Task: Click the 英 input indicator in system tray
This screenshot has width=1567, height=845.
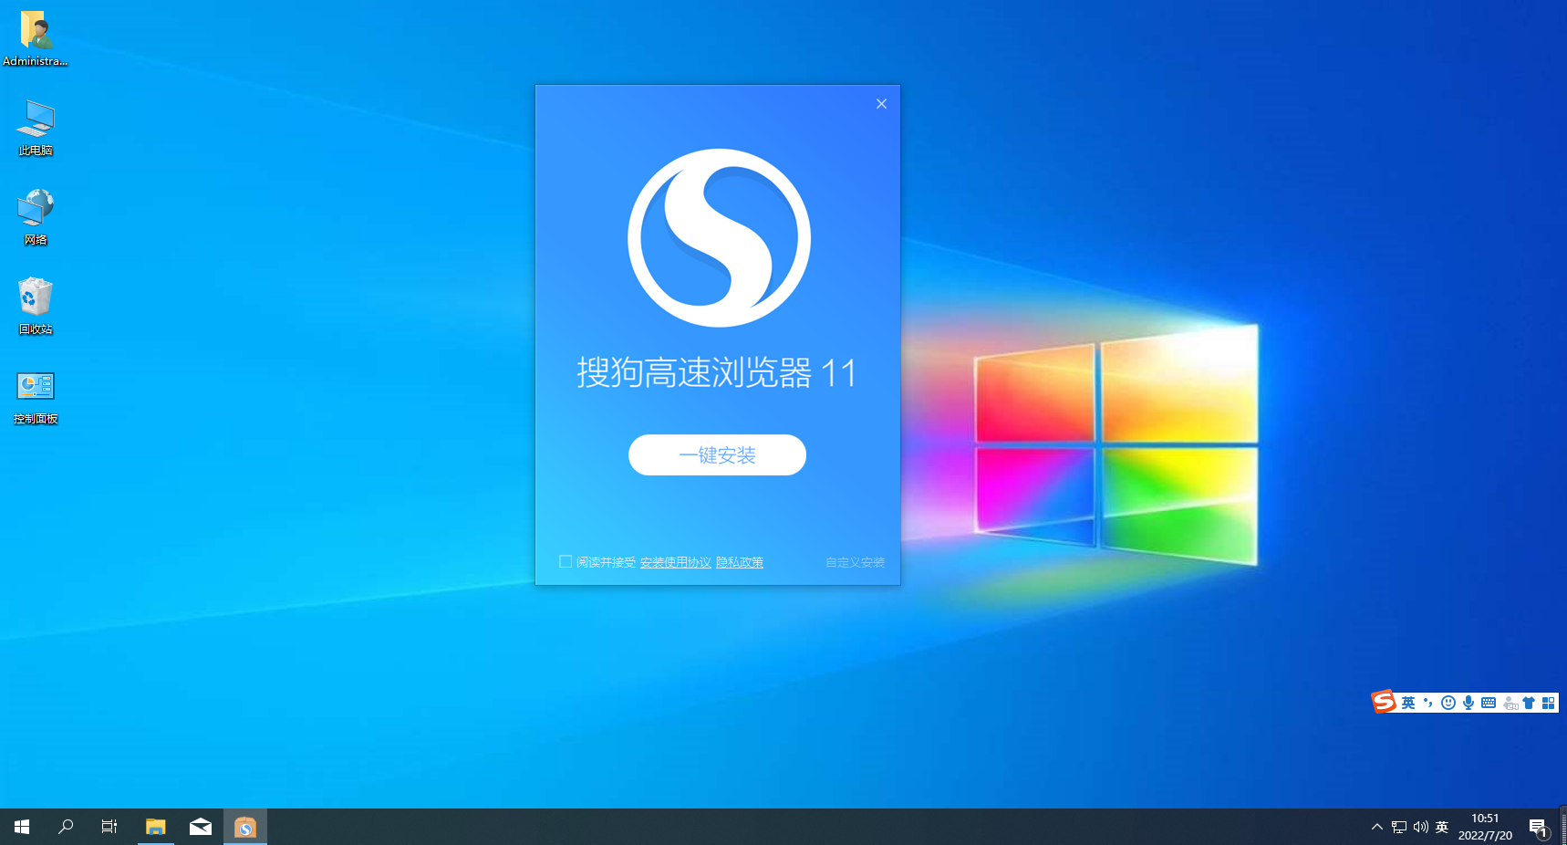Action: coord(1442,827)
